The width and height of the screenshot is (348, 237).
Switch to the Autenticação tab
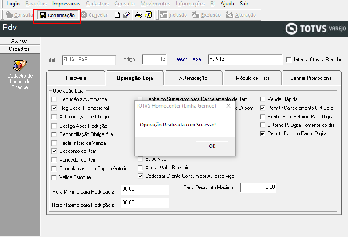[x=193, y=78]
